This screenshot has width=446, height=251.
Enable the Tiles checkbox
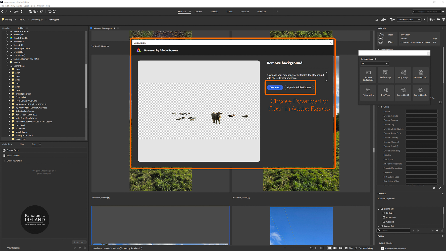pyautogui.click(x=346, y=248)
